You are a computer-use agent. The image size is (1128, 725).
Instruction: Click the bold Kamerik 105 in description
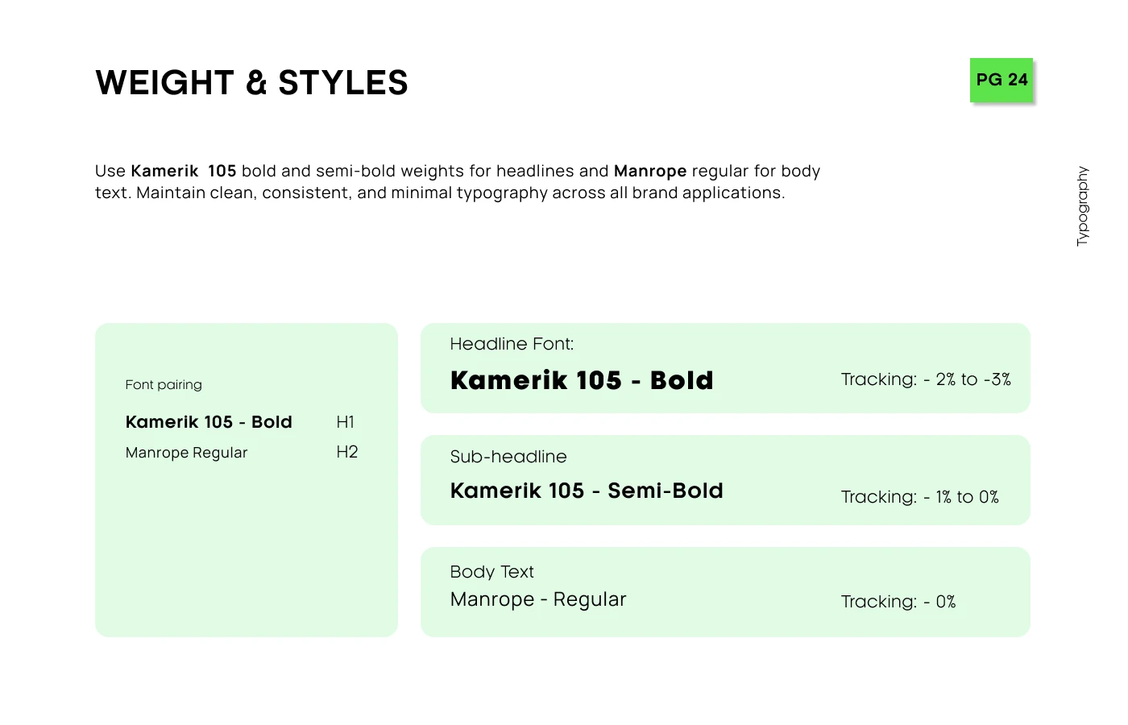coord(184,171)
